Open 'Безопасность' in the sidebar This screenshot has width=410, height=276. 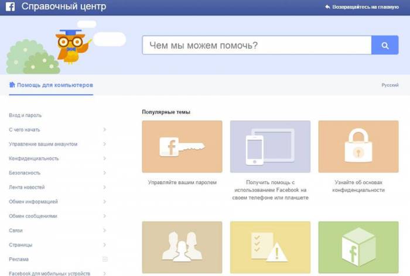[26, 173]
